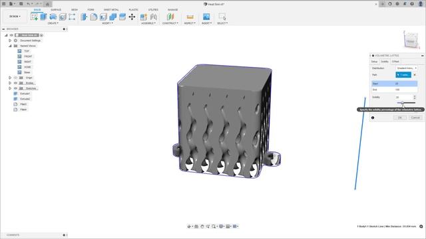Viewport: 426px width, 239px height.
Task: Open the Design workspace dropdown
Action: 15,17
